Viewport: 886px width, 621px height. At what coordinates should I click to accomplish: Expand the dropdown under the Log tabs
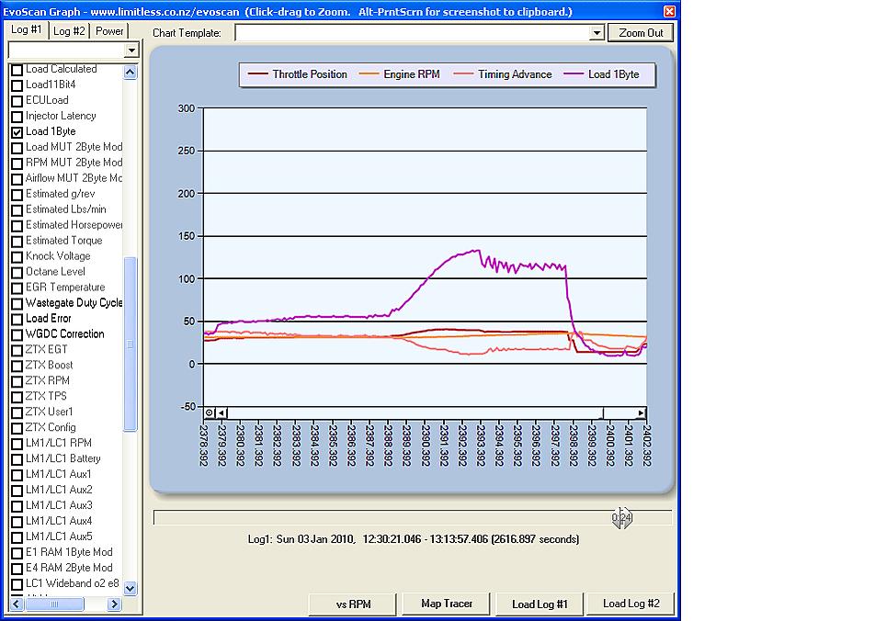point(131,51)
